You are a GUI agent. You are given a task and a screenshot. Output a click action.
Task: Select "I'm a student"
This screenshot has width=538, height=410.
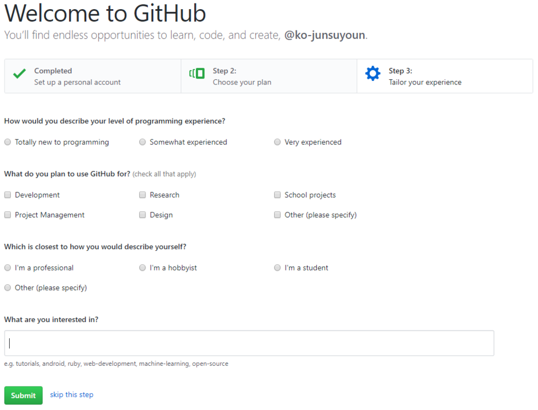click(277, 268)
